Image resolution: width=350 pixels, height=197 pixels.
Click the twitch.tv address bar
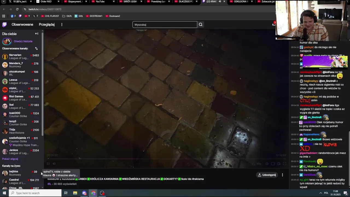[45, 9]
